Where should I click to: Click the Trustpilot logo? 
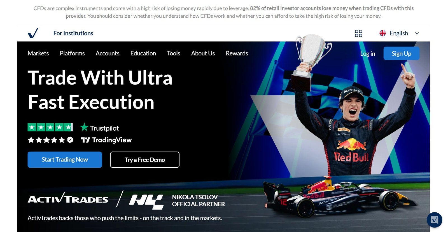(99, 128)
